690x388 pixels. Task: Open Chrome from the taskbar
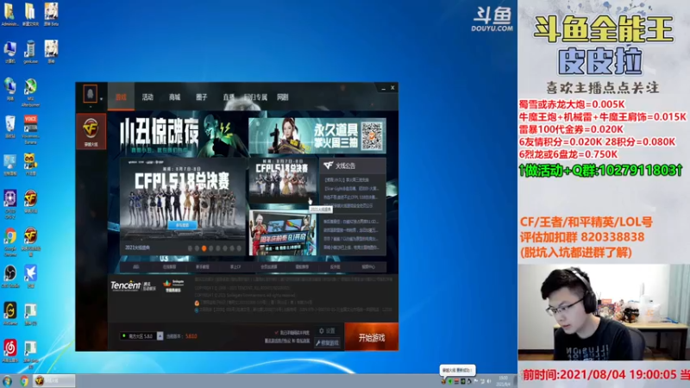pyautogui.click(x=24, y=381)
